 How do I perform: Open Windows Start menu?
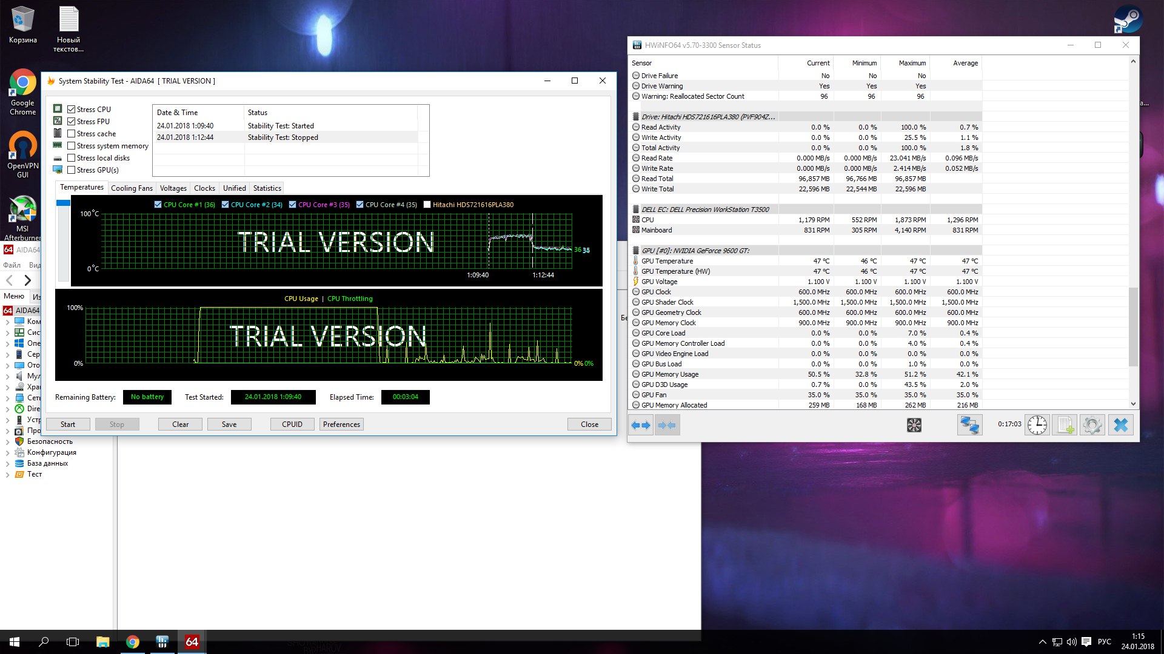(x=15, y=642)
